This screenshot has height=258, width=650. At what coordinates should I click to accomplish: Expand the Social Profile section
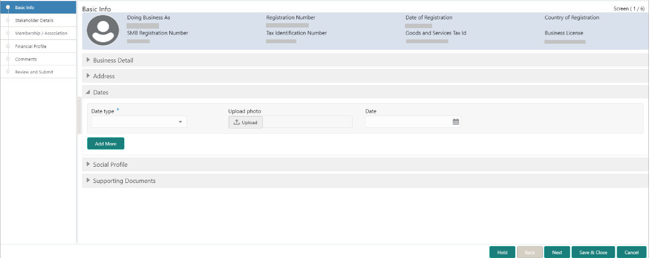click(x=365, y=165)
